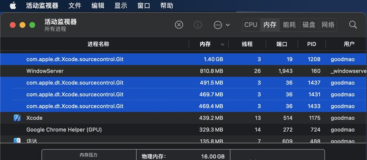Show process info with the (i) icon
Screen dimensions: 367x160
(198, 24)
